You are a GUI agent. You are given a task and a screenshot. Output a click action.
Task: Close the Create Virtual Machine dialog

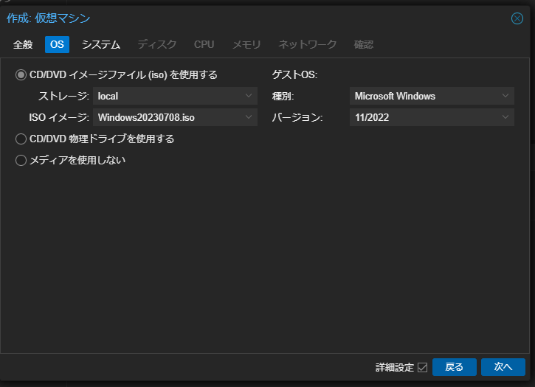[x=517, y=18]
